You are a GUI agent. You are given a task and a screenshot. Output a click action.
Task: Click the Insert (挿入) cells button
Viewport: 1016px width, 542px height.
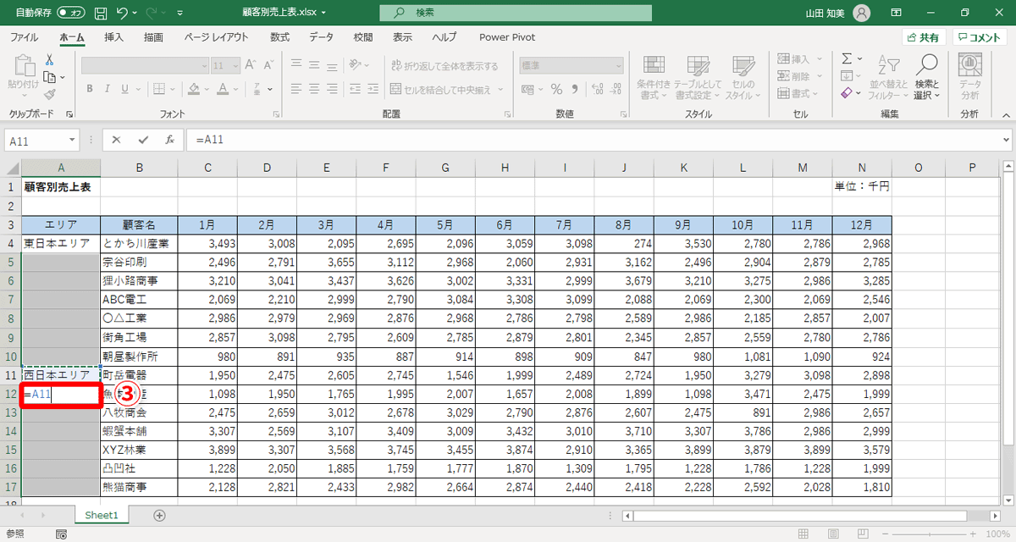click(795, 59)
